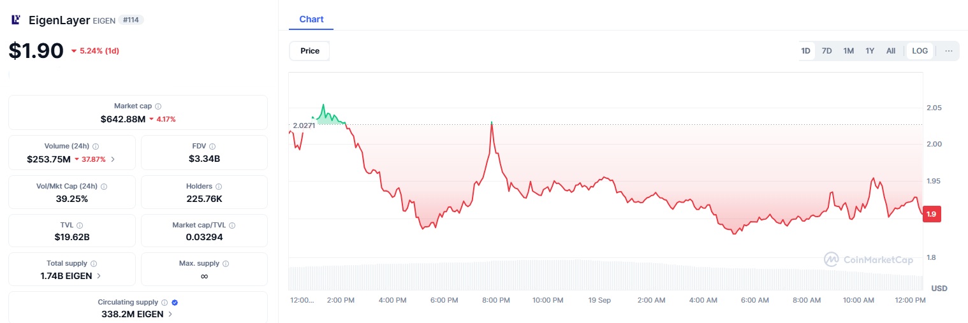This screenshot has width=968, height=323.
Task: Click the $1.90 current price
Action: tap(36, 51)
